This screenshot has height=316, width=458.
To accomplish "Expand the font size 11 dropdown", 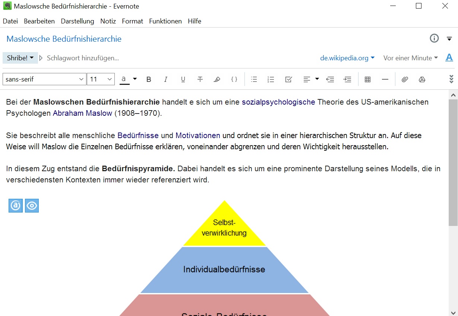I will pyautogui.click(x=101, y=79).
